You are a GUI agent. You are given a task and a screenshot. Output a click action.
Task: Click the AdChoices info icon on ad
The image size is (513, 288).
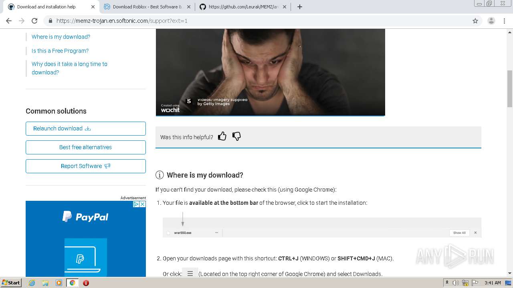coord(136,204)
